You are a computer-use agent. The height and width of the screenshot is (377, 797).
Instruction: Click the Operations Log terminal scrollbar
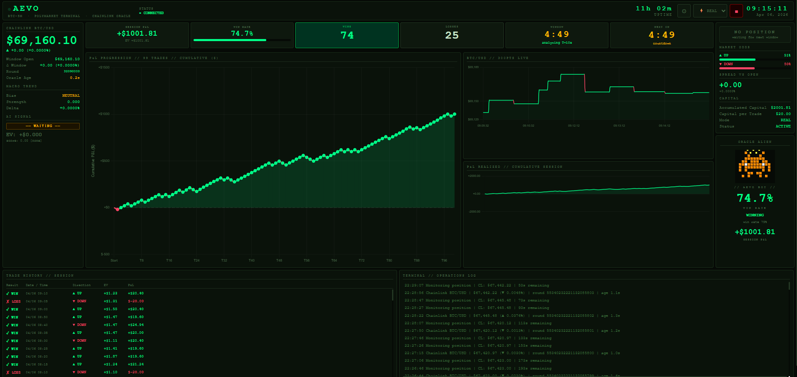click(789, 286)
